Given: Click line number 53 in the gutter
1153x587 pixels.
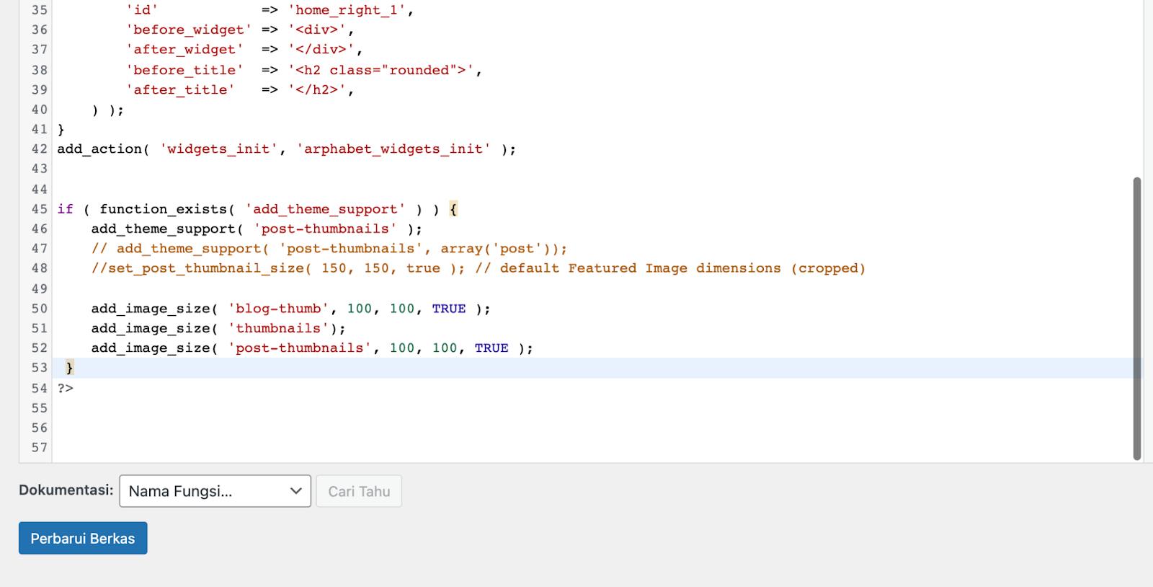Looking at the screenshot, I should (39, 368).
